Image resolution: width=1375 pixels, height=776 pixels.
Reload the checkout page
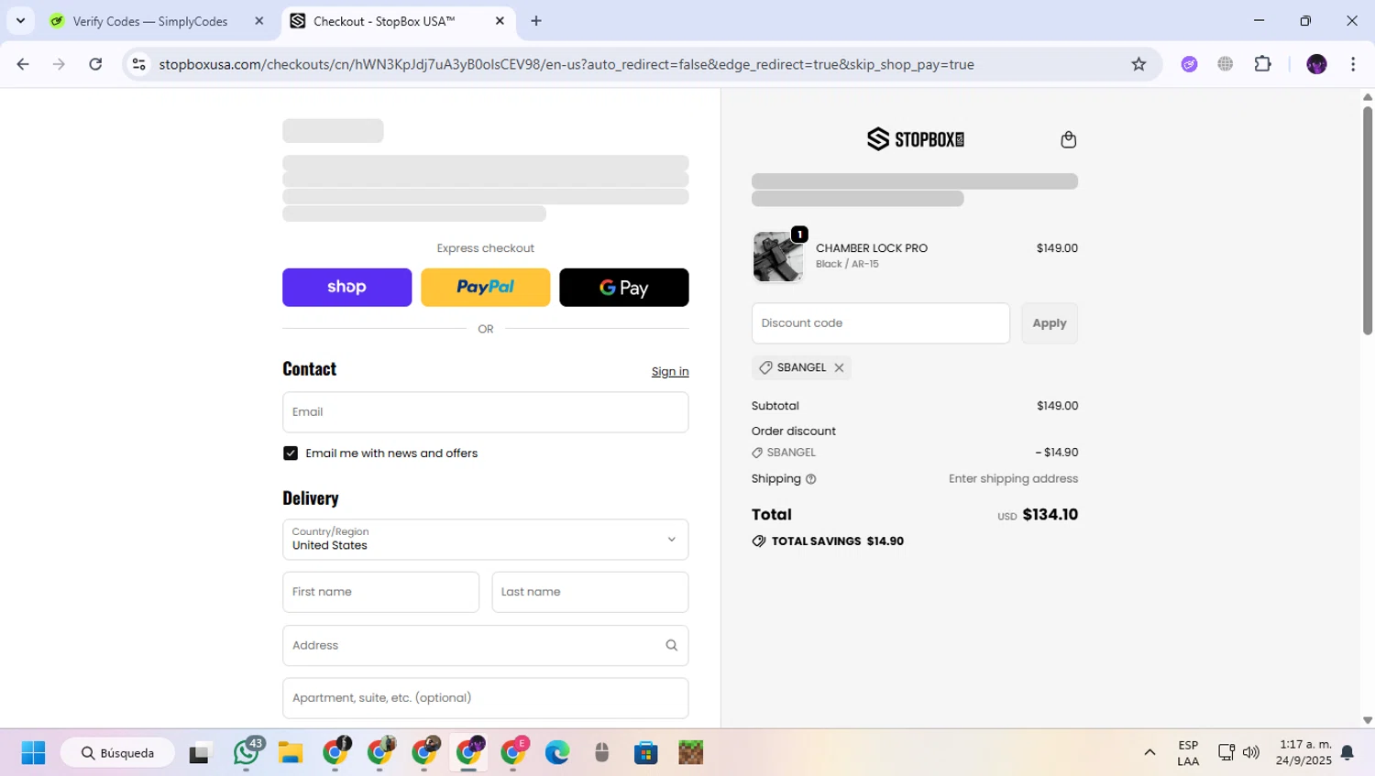pos(95,64)
